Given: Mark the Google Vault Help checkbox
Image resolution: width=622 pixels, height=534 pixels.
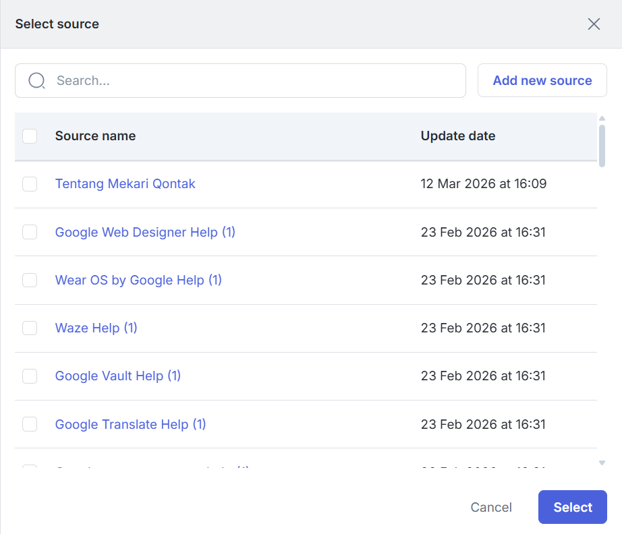Looking at the screenshot, I should point(30,376).
